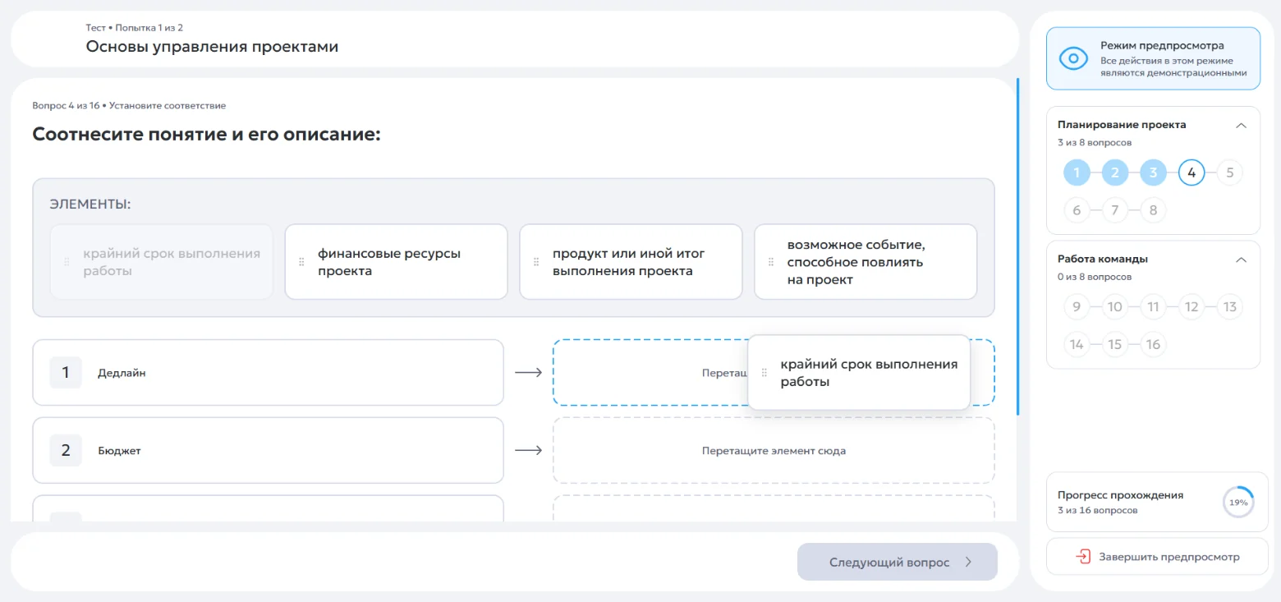Click the exit icon beside Завершить предпросмотр

tap(1083, 557)
